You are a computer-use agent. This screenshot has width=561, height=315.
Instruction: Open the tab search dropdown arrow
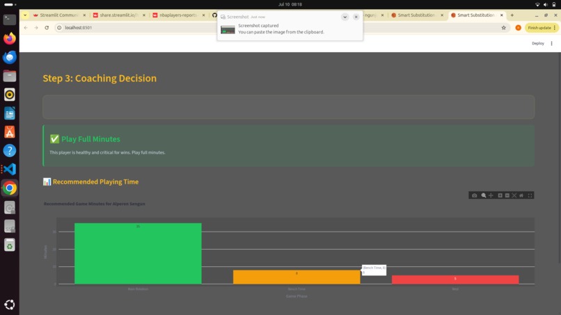(x=25, y=15)
